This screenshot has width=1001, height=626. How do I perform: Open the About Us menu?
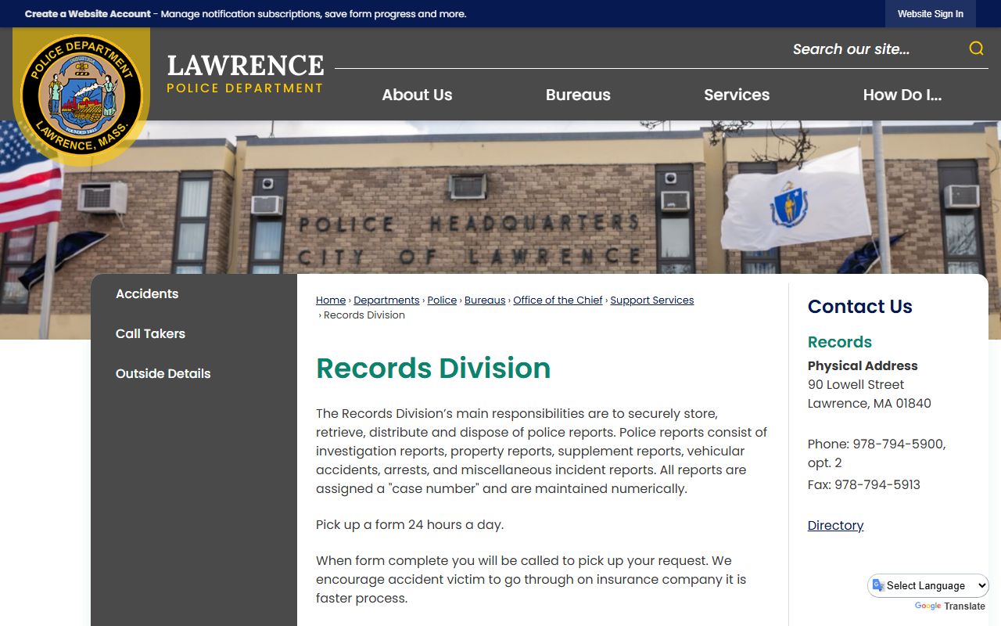(417, 95)
